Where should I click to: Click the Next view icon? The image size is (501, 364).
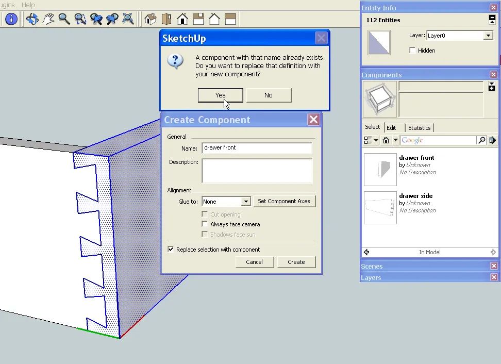coord(112,19)
